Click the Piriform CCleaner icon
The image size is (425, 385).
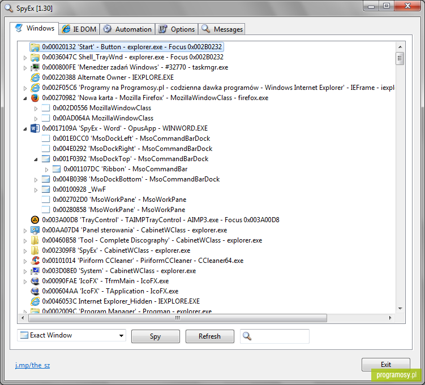35,261
